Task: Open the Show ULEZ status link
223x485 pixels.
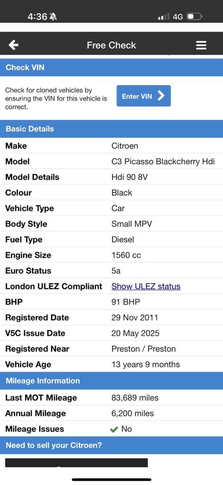Action: [146, 287]
